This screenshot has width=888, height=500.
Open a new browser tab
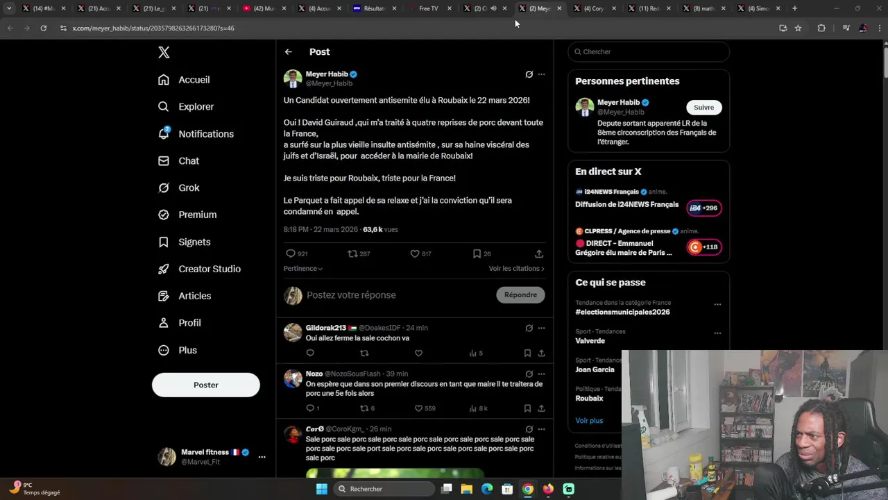pos(794,8)
